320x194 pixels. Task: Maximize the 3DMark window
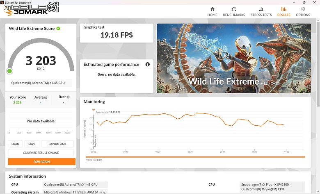tap(304, 2)
